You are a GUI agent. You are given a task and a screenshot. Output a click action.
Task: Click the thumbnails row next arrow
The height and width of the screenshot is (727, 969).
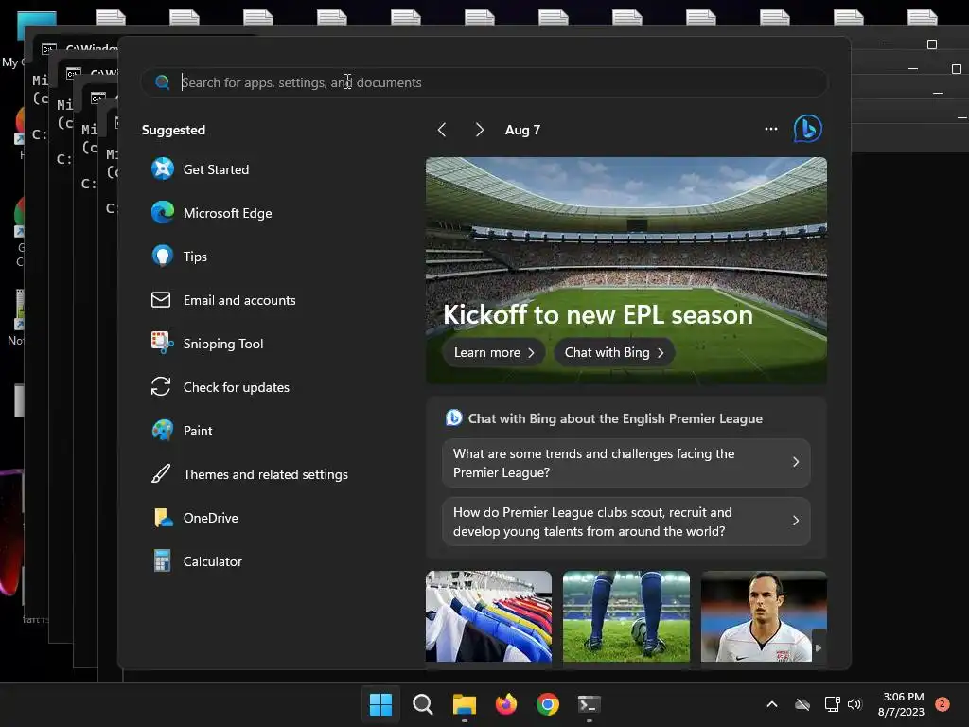click(x=819, y=647)
